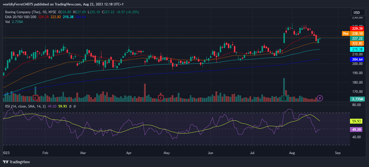Click the 190.00 price scale label
Image resolution: width=369 pixels, height=167 pixels.
[x=357, y=73]
